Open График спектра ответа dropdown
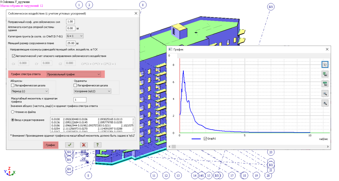 (x=73, y=74)
